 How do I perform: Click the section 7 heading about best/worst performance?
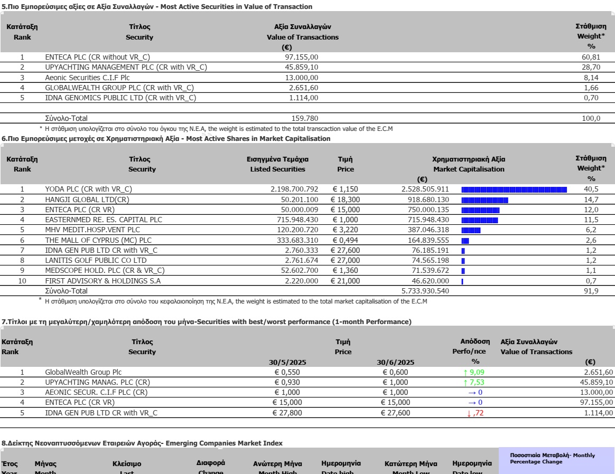point(207,322)
